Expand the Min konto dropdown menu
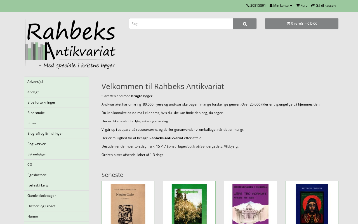This screenshot has height=224, width=358. click(x=281, y=6)
